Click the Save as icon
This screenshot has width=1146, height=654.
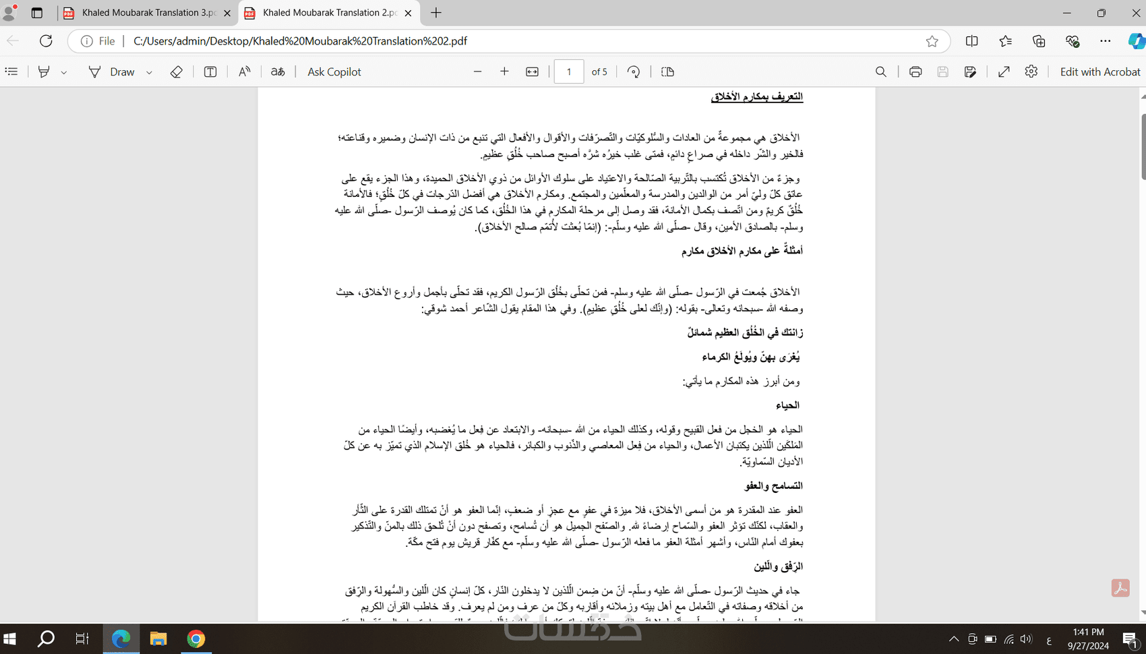click(970, 71)
